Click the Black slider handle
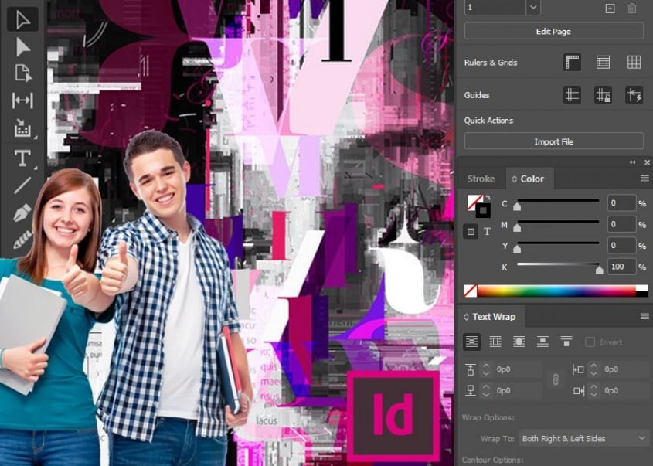Screen dimensions: 653x466 coord(599,270)
